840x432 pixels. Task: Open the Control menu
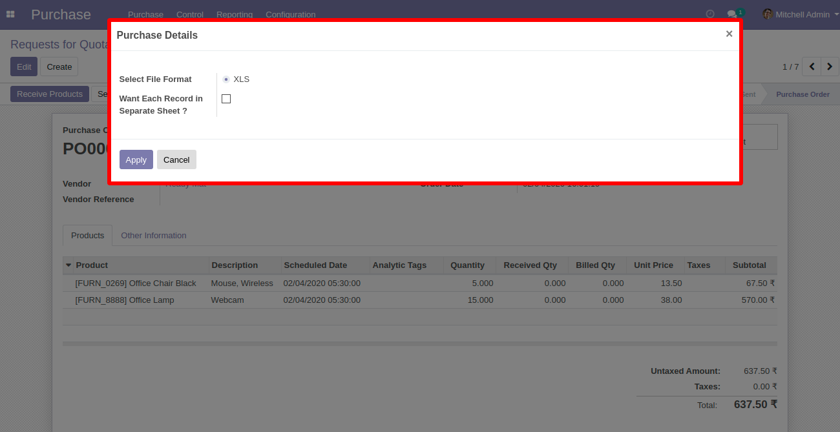pyautogui.click(x=189, y=14)
